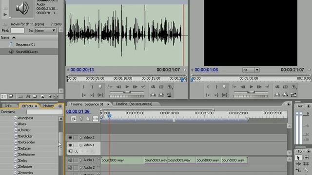Open the History tab
Screen dimensions: 312x175
tap(49, 106)
